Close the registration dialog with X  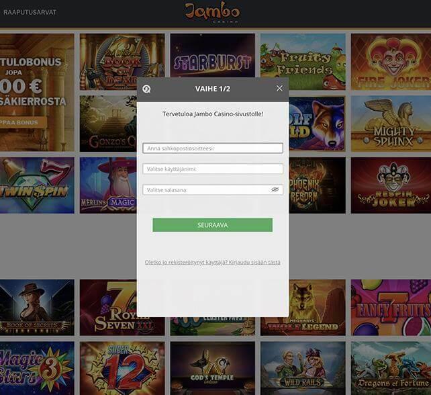click(x=279, y=88)
